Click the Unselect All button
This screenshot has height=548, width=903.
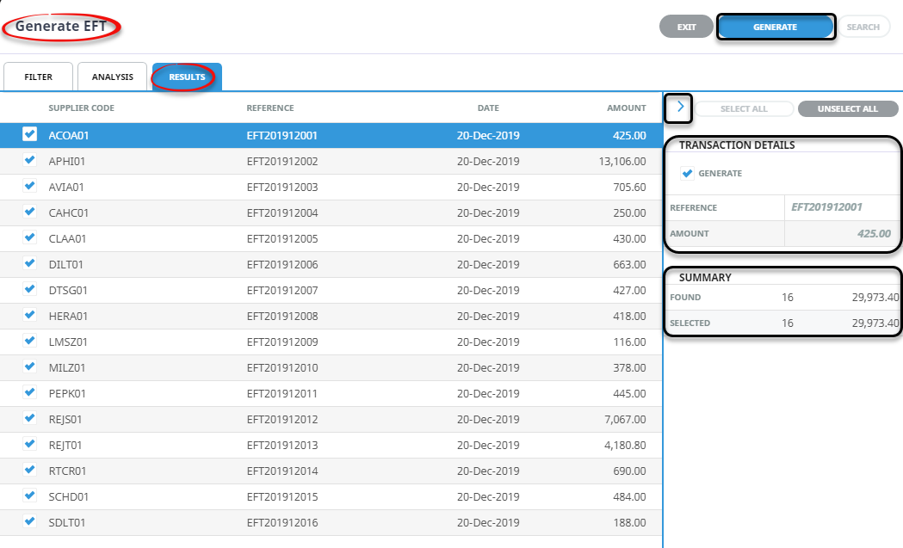click(x=847, y=109)
